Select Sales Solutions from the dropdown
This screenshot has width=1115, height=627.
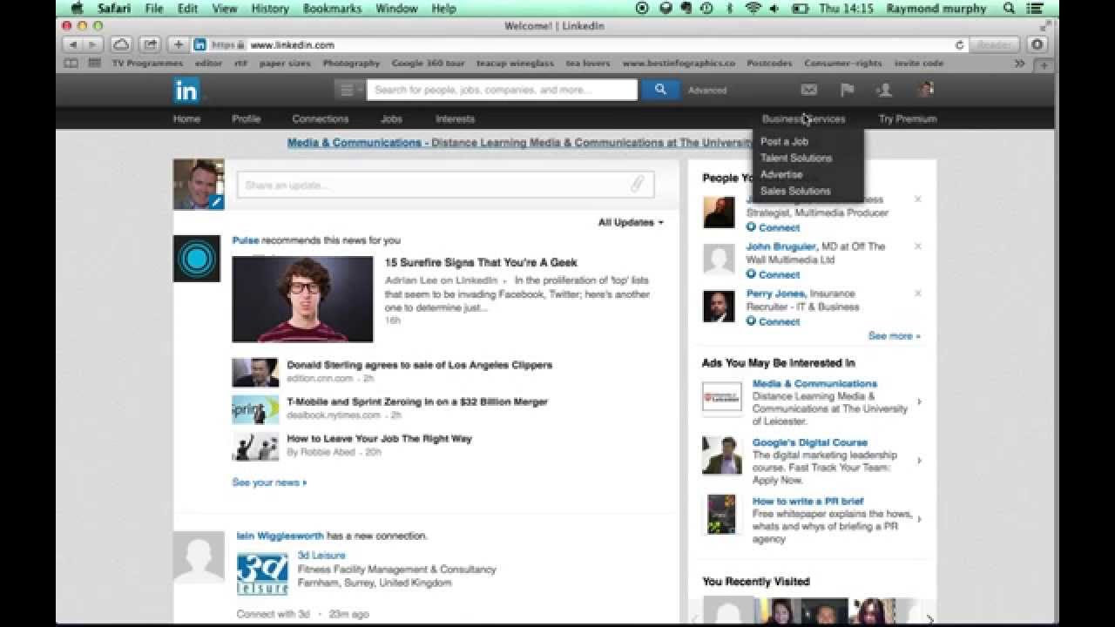(795, 191)
